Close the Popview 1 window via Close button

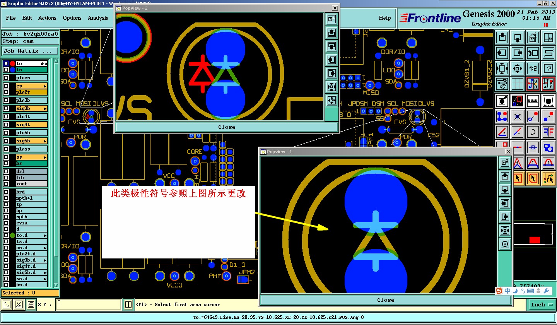(x=386, y=300)
